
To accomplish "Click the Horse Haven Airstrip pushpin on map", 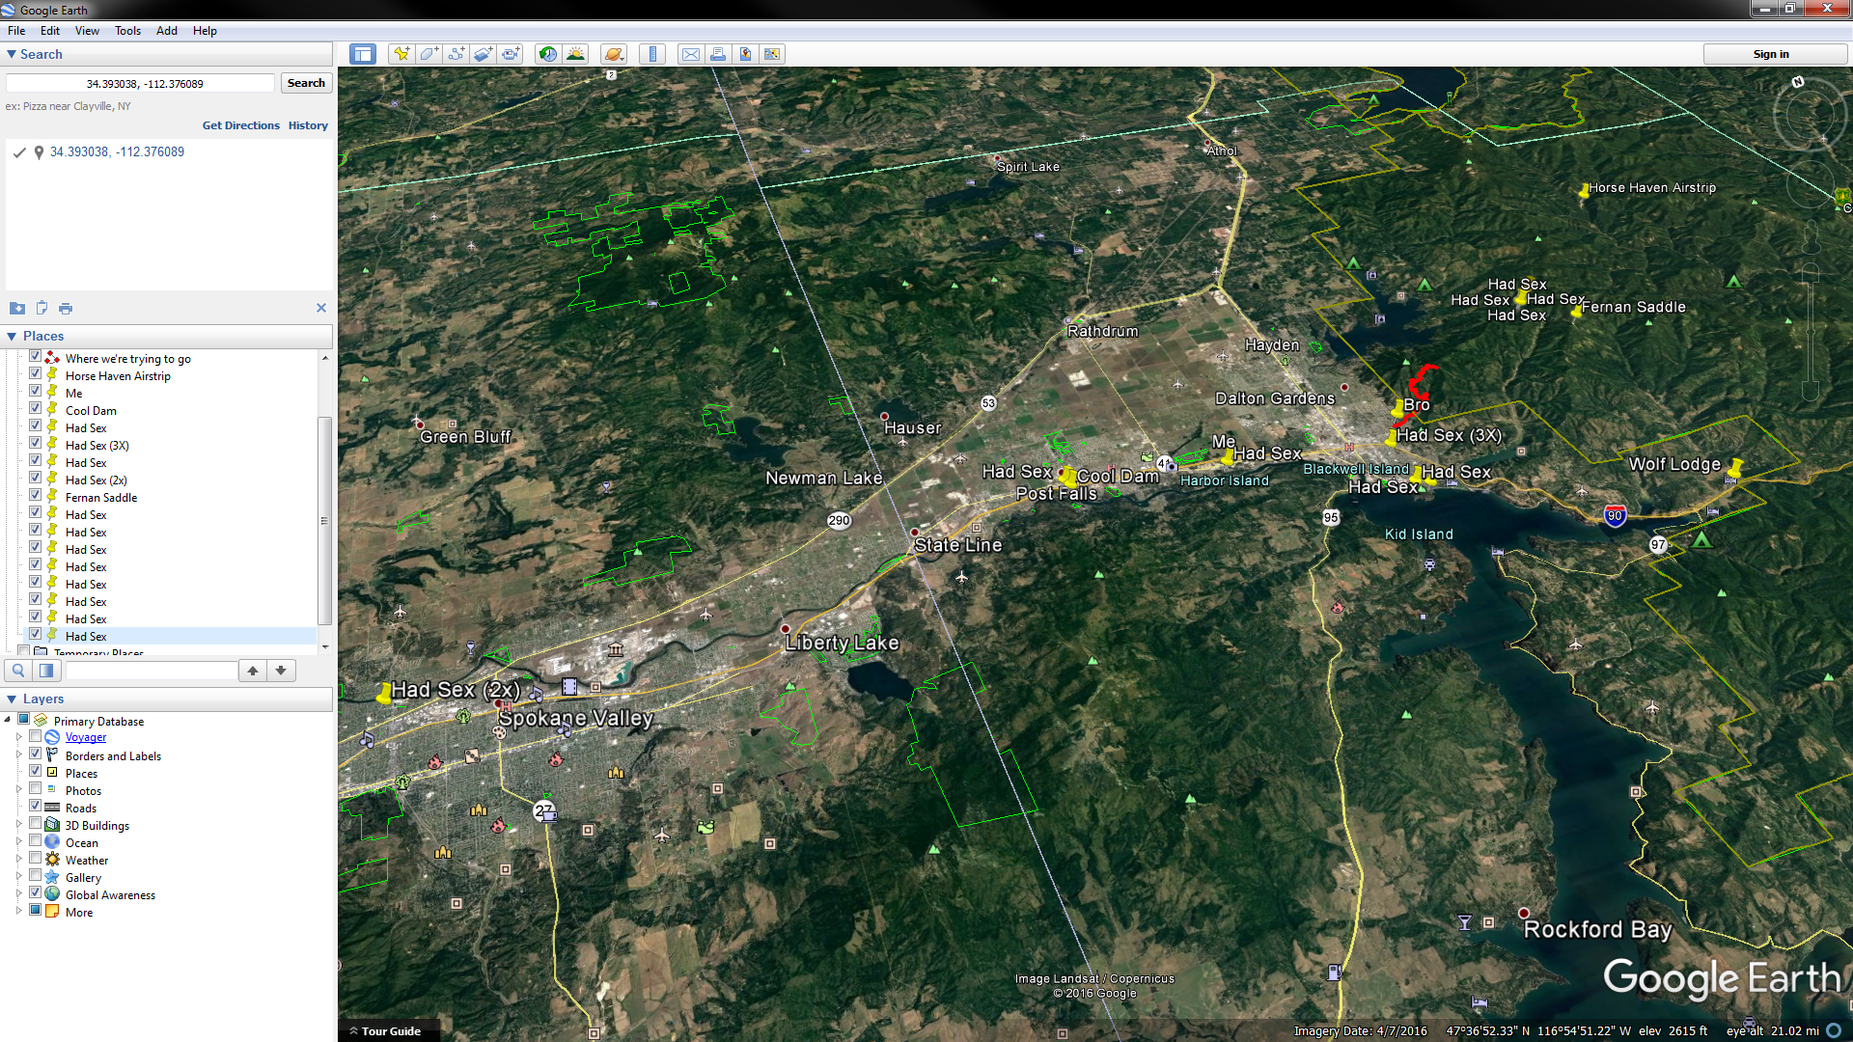I will [x=1584, y=191].
